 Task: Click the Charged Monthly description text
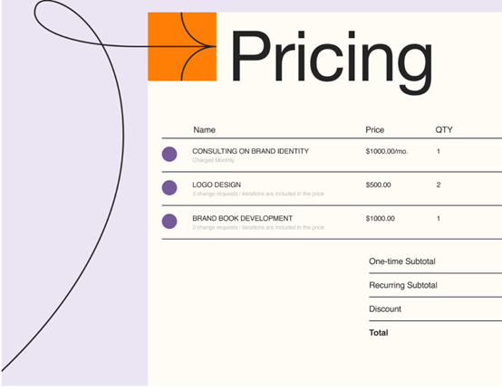pyautogui.click(x=213, y=160)
